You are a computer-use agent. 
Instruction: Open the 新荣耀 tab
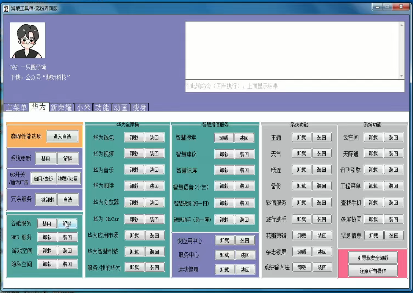(61, 107)
